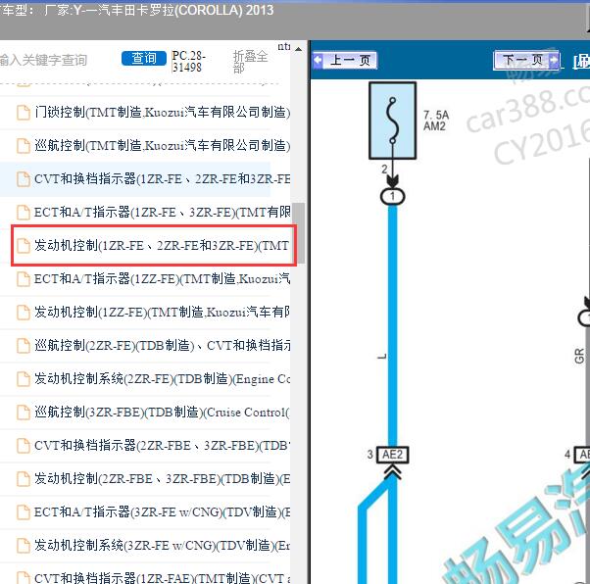Click document icon beside 发动机控制系统(3ZR-FE w/CNG)
This screenshot has width=590, height=584.
click(24, 546)
